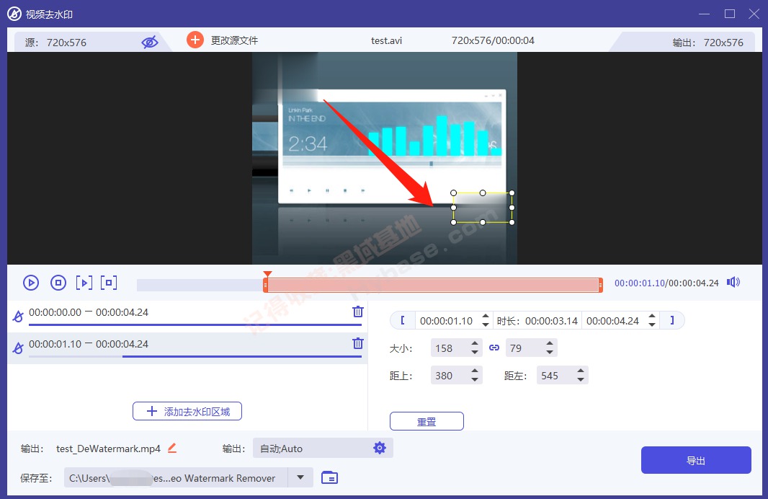Increase the start time with up arrow
Viewport: 768px width, 499px height.
[486, 316]
